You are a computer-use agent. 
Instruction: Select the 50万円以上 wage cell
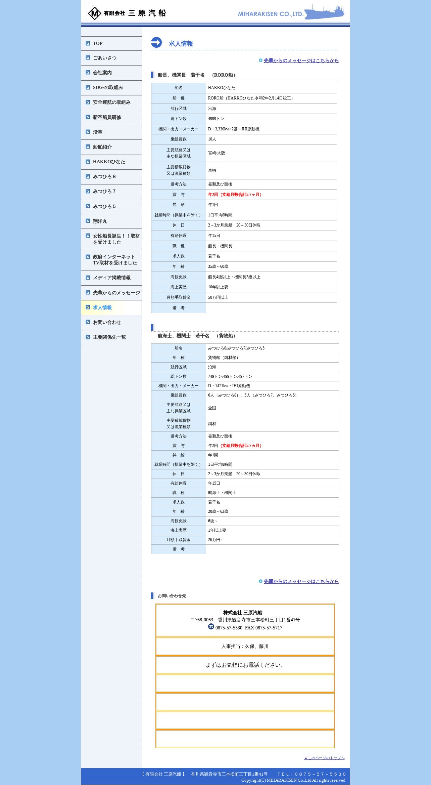point(271,297)
